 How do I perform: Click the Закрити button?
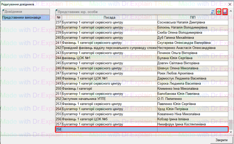221,140
